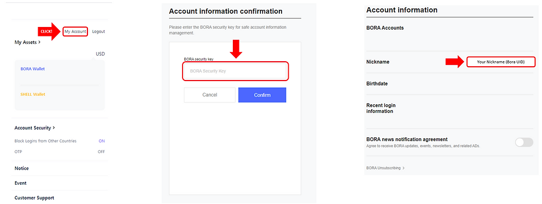542x204 pixels.
Task: Click the blue Confirm button
Action: click(262, 95)
